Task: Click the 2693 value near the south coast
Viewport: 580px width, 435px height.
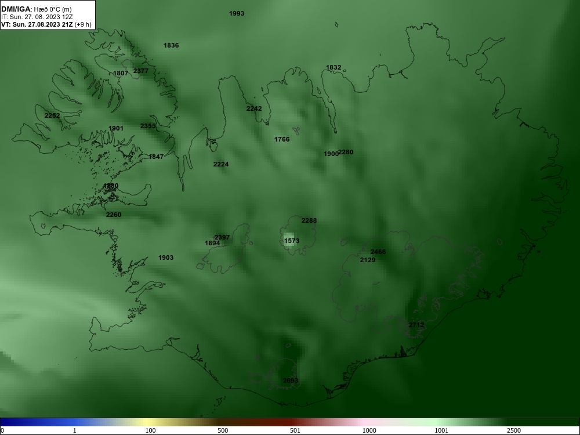Action: (x=291, y=380)
